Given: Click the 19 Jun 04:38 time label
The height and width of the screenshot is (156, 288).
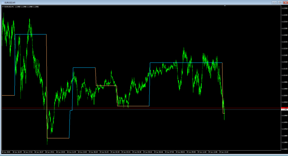Looking at the screenshot, I should coord(137,152).
